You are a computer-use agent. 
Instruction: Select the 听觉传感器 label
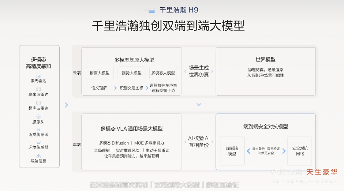(39, 135)
